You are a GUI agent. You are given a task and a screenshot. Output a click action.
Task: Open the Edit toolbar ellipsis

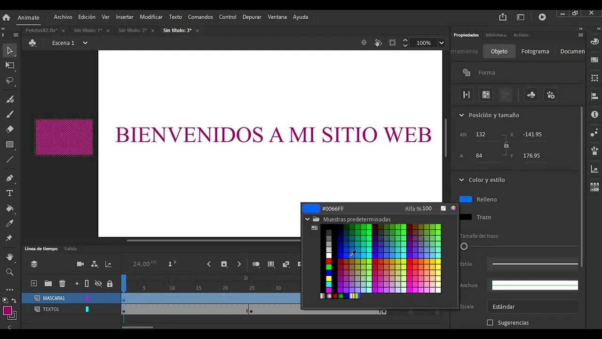click(x=9, y=290)
